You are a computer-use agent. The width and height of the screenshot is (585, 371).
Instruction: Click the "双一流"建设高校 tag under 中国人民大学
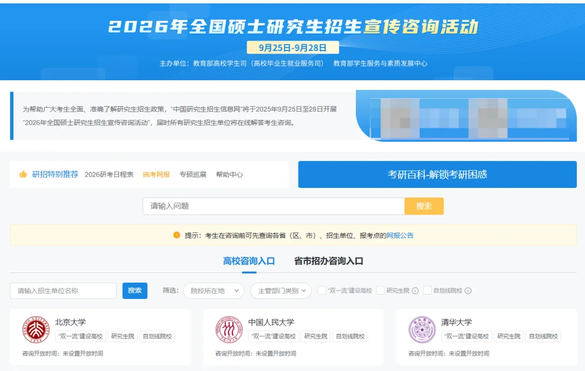tap(274, 336)
